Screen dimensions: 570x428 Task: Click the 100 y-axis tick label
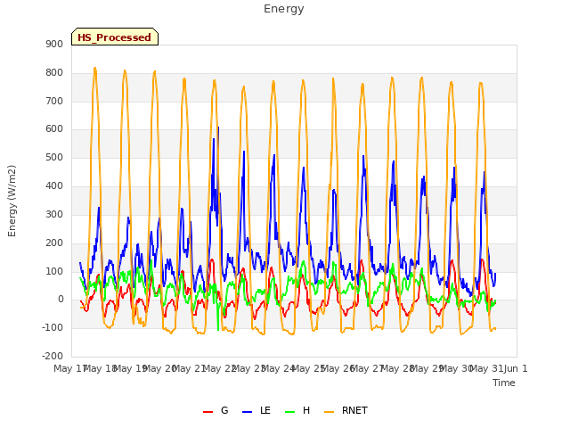point(54,271)
